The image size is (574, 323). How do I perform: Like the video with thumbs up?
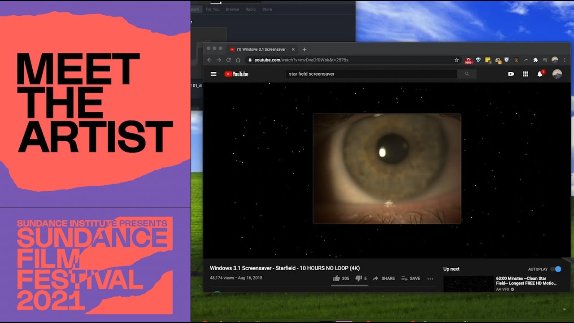[x=336, y=278]
